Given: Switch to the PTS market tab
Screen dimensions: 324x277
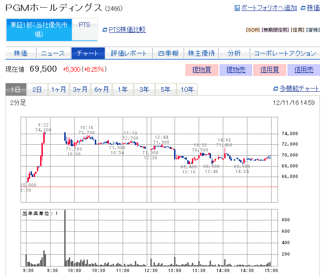Looking at the screenshot, I should tap(84, 30).
